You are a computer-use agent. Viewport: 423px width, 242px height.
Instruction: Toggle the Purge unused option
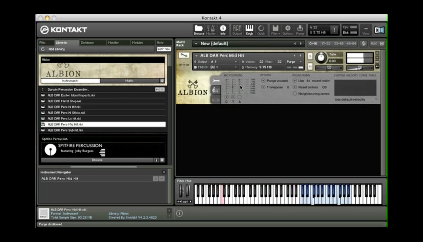click(x=263, y=81)
